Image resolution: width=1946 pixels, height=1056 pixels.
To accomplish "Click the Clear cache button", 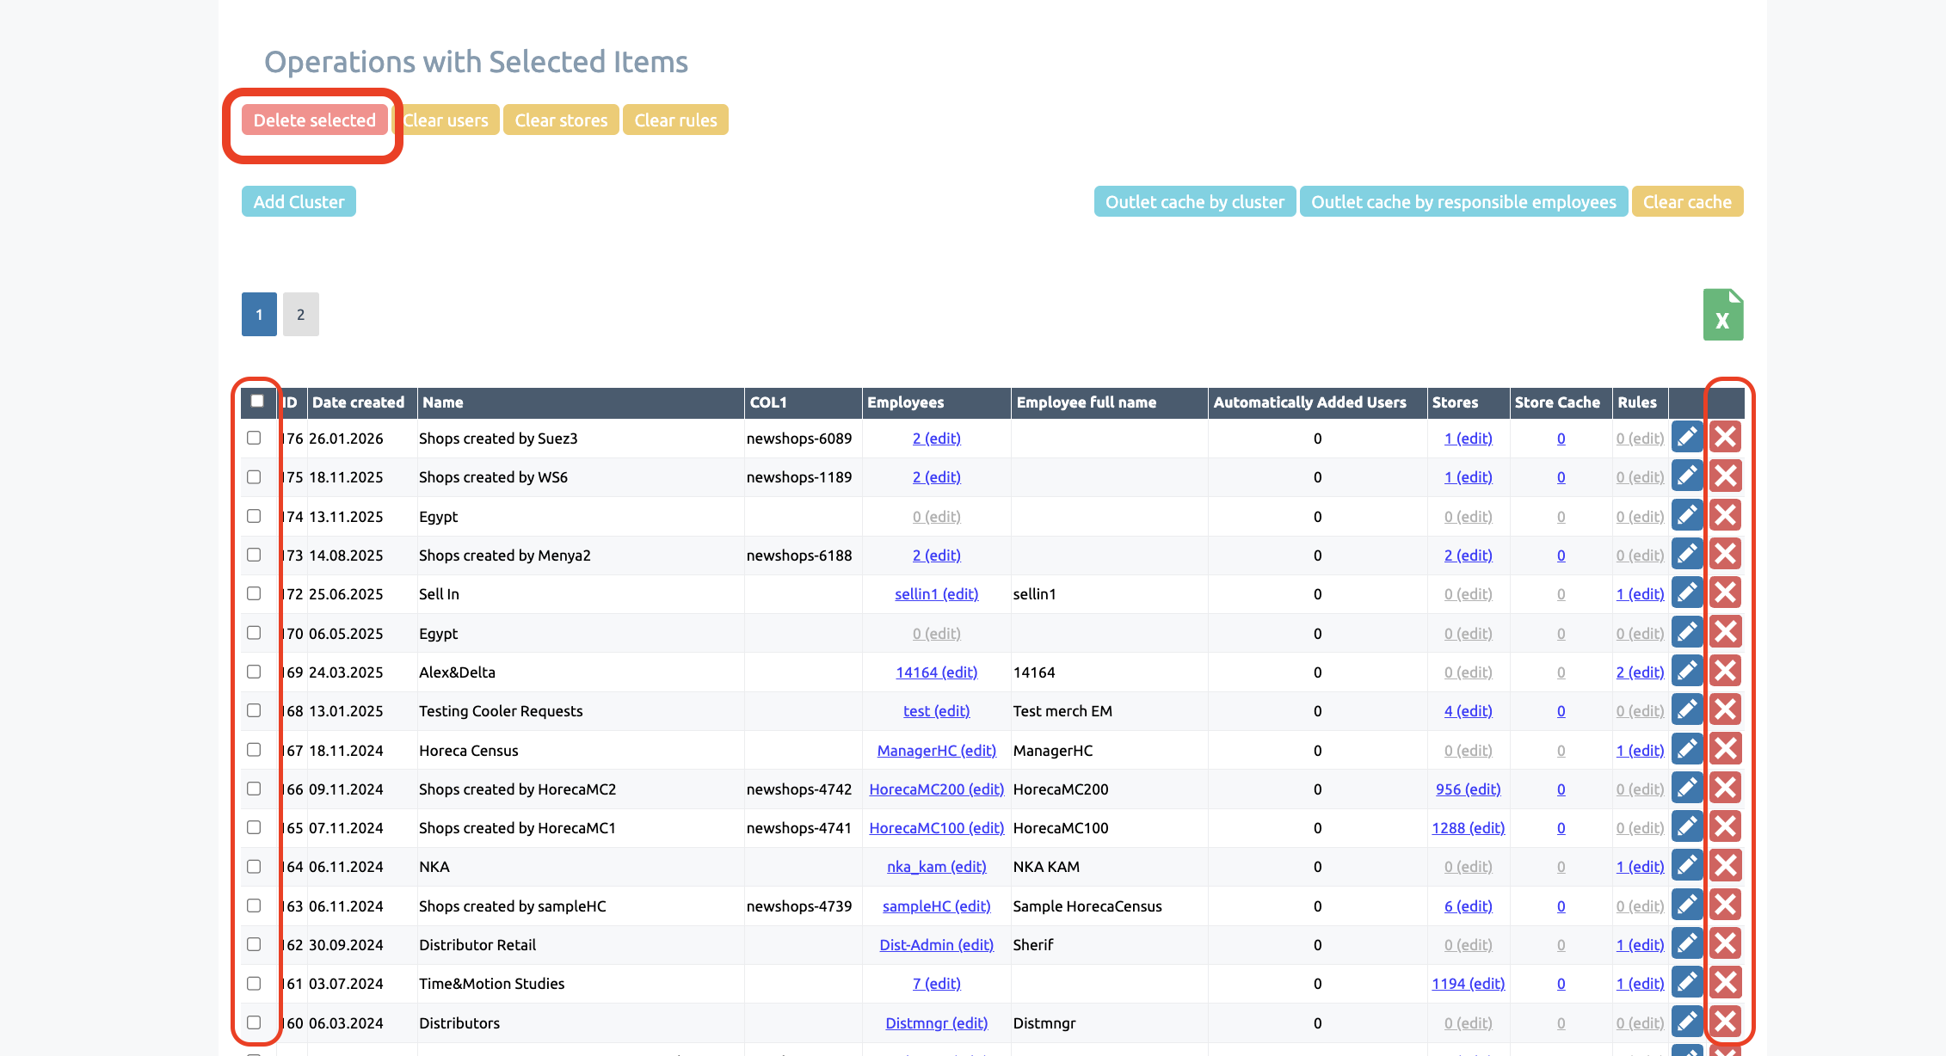I will 1686,202.
